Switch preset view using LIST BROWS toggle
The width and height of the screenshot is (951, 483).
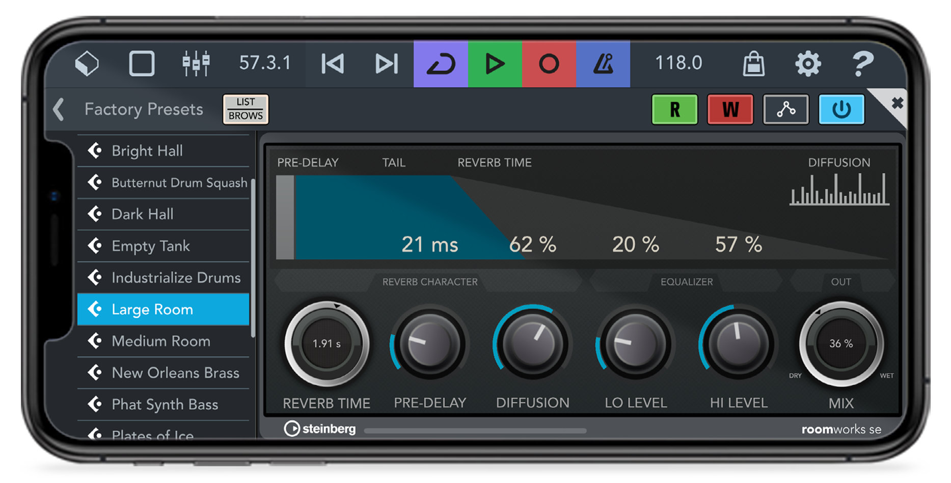point(246,108)
